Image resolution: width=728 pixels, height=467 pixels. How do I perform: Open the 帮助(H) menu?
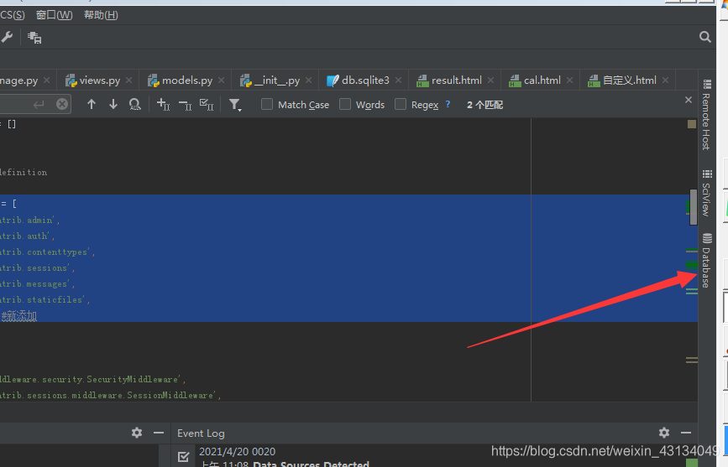click(101, 15)
